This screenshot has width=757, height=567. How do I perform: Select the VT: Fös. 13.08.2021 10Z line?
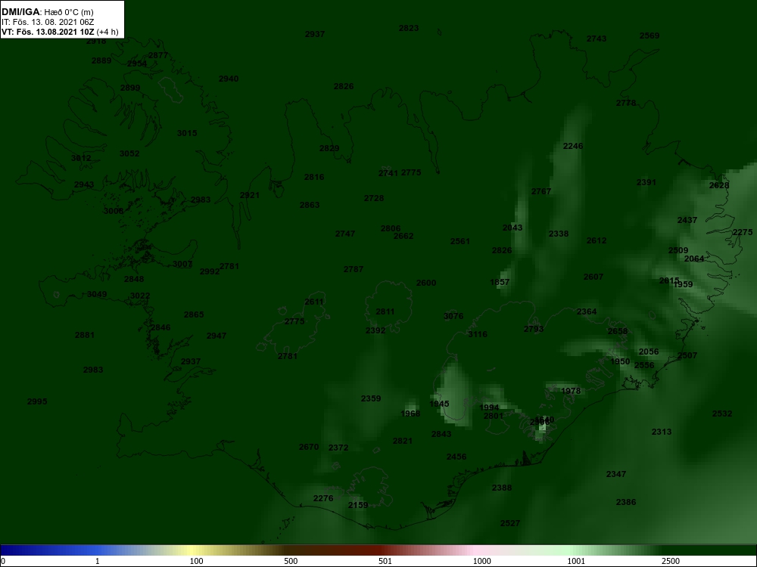(60, 32)
